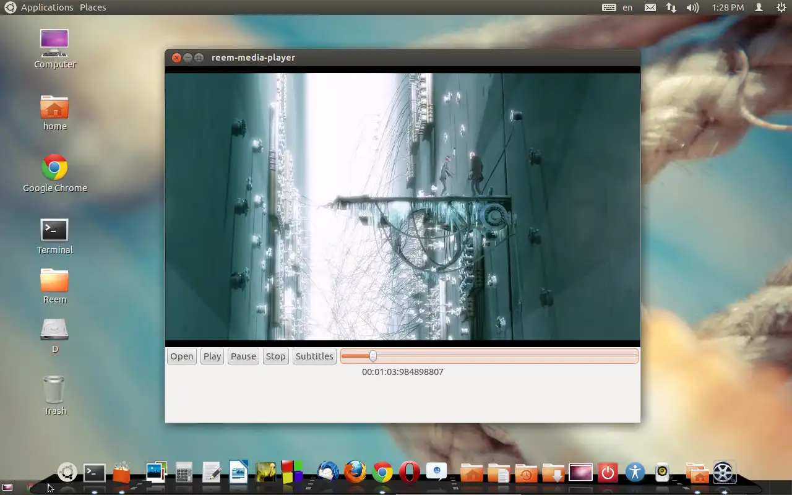
Task: Select the D drive desktop icon
Action: (x=54, y=336)
